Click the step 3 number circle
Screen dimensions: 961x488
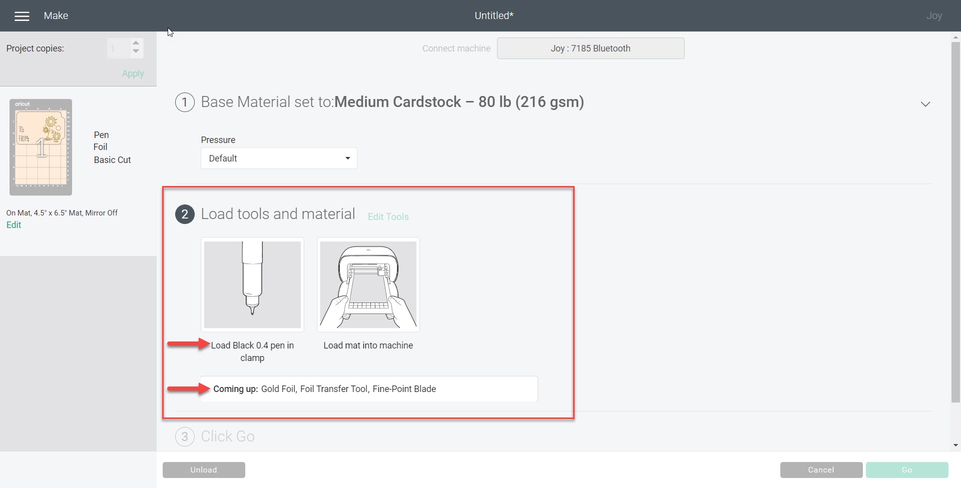185,436
